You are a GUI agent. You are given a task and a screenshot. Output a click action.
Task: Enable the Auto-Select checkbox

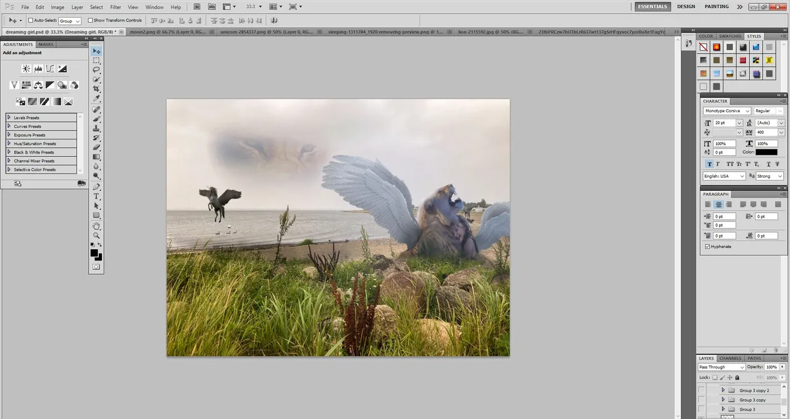click(x=30, y=20)
